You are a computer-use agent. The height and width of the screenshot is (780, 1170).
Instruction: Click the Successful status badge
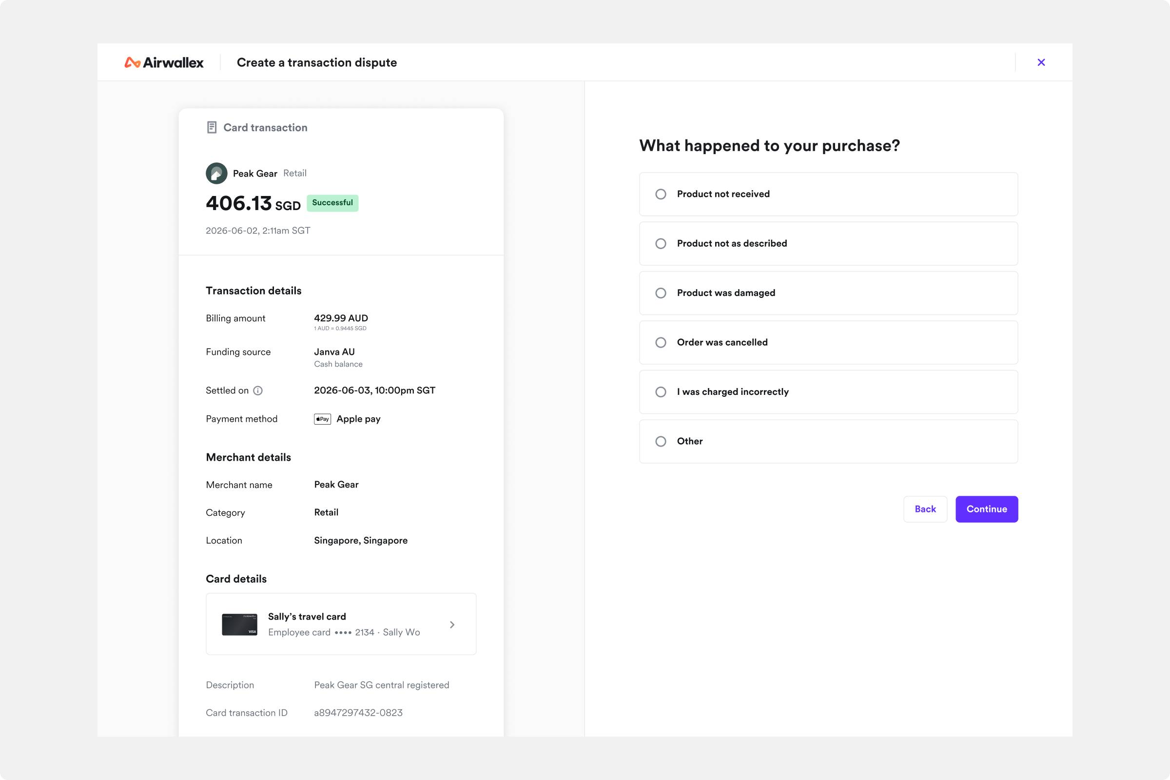click(x=332, y=203)
